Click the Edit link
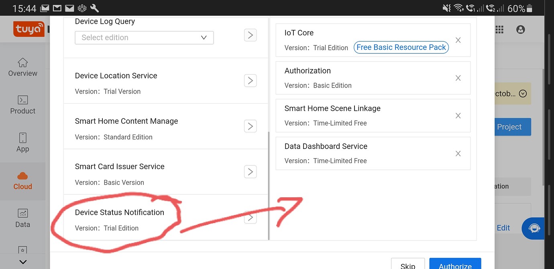The width and height of the screenshot is (554, 269). pyautogui.click(x=503, y=228)
